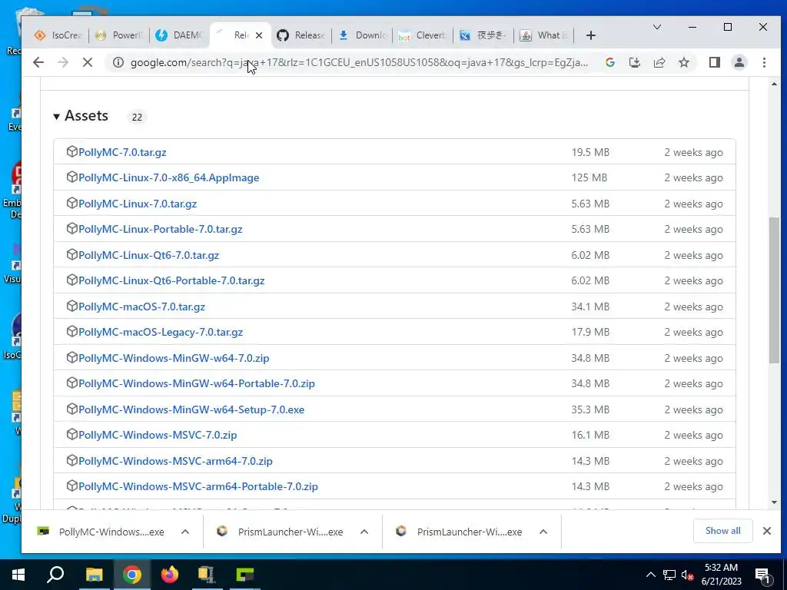Download PollyMC-macOS-Legacy-7.0.tar.gz

tap(161, 332)
